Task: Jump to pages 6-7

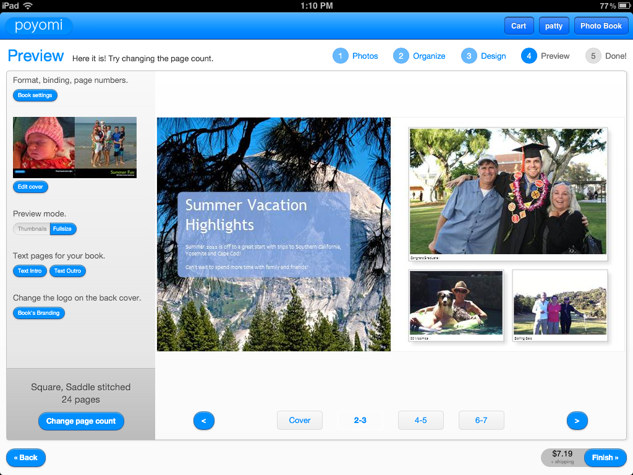Action: (x=481, y=421)
